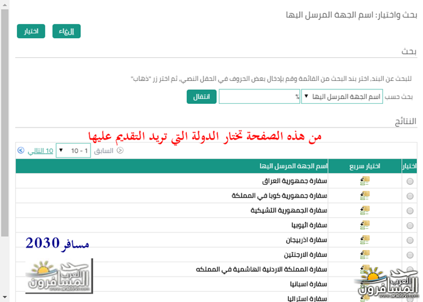Click the previous page arrow icon

[120, 150]
